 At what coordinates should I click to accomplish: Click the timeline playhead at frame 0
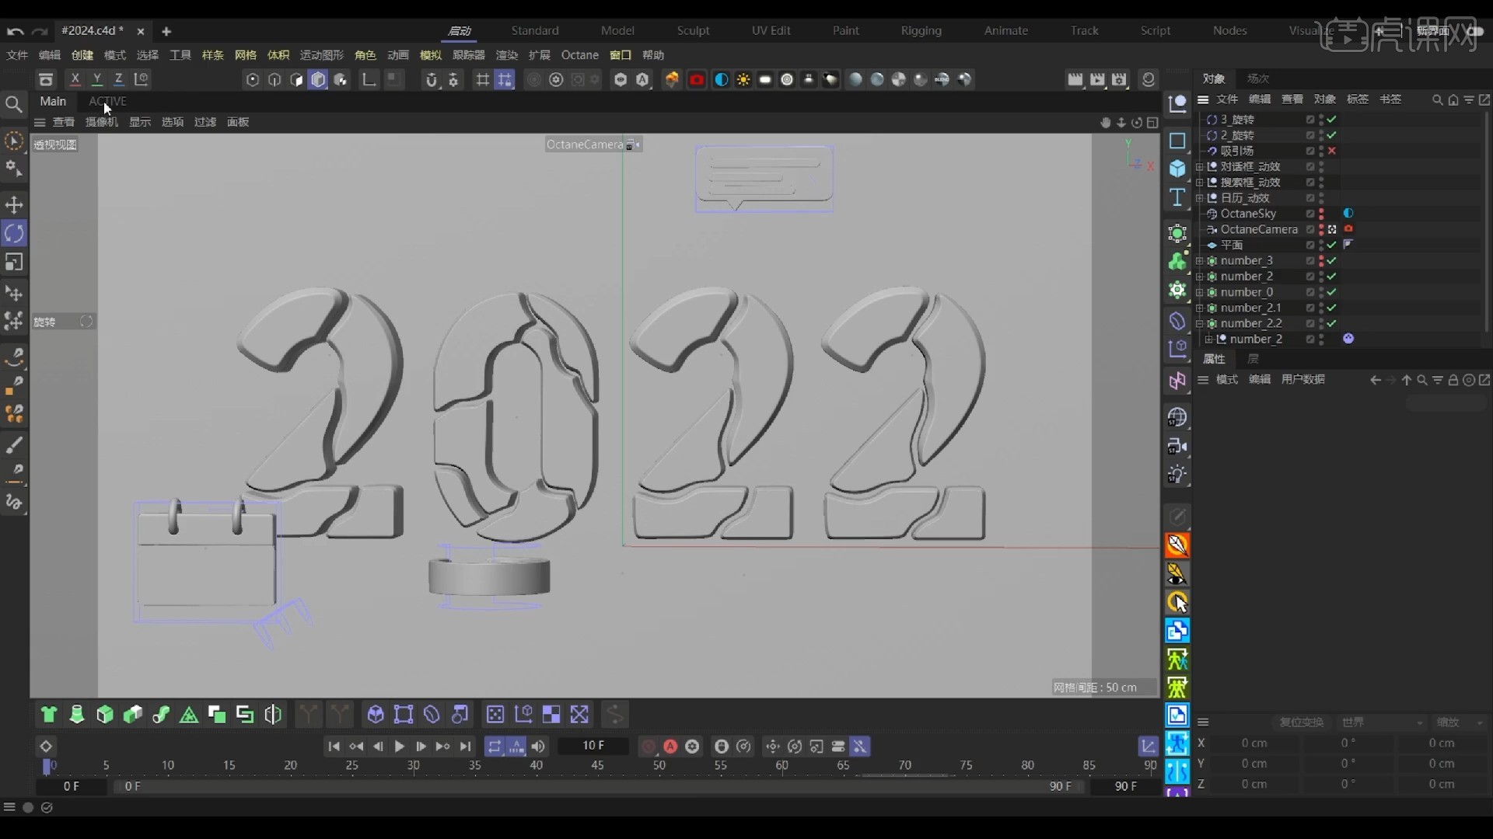[47, 766]
